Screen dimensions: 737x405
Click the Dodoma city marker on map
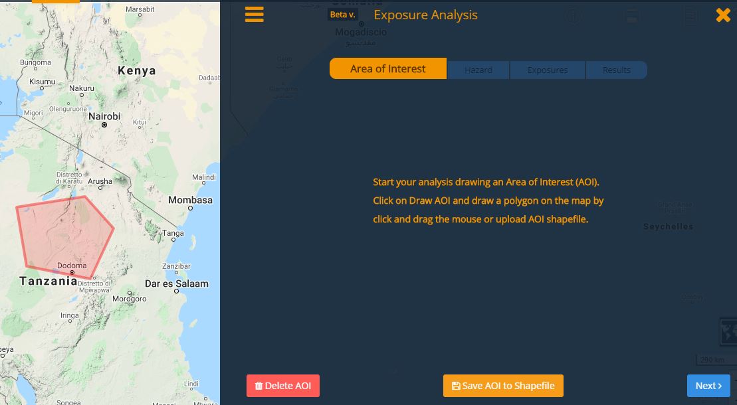pos(72,273)
